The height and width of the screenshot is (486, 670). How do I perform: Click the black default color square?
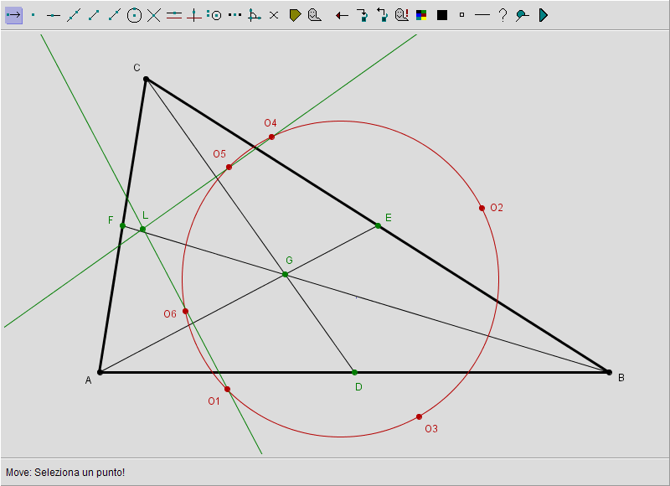(442, 15)
